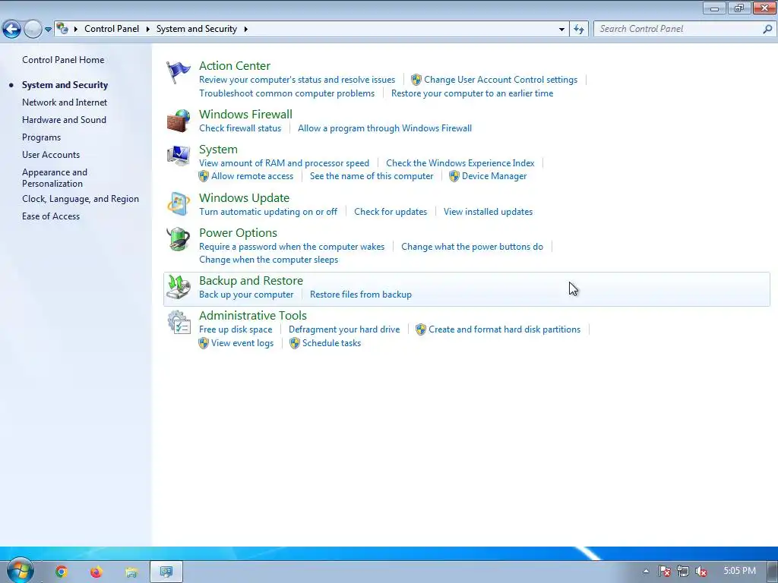Click Check the Windows Experience Index

click(460, 163)
